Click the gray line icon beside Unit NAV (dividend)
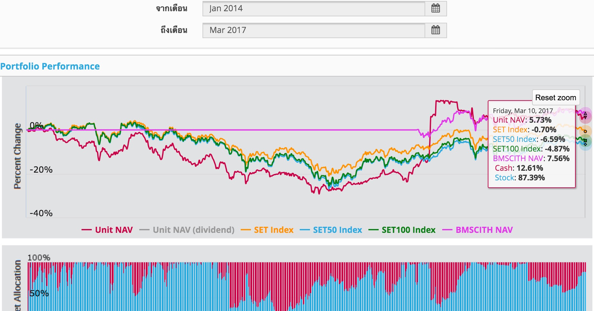The image size is (594, 311). point(144,230)
